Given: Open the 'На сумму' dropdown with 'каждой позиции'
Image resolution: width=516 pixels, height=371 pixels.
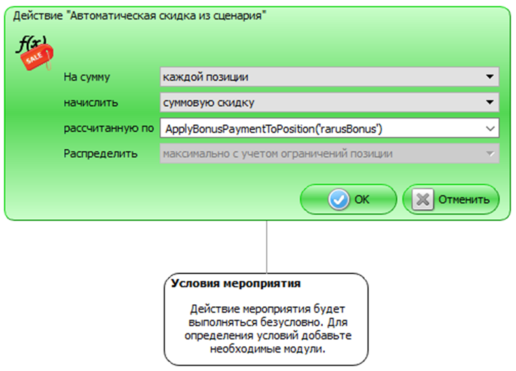Looking at the screenshot, I should (329, 77).
